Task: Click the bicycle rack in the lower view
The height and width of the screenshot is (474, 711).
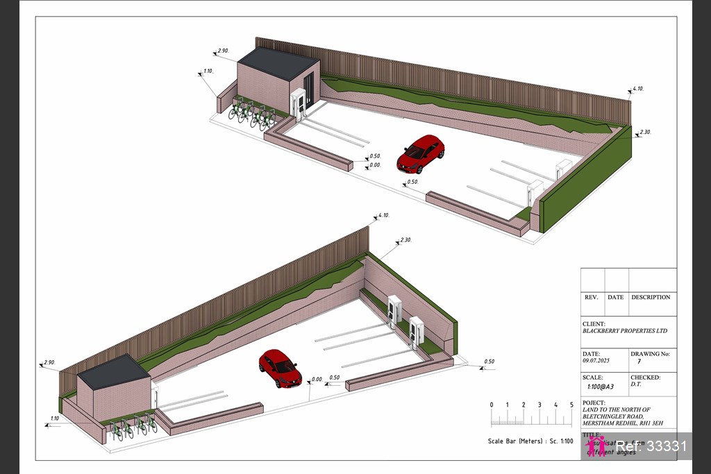Action: click(132, 428)
